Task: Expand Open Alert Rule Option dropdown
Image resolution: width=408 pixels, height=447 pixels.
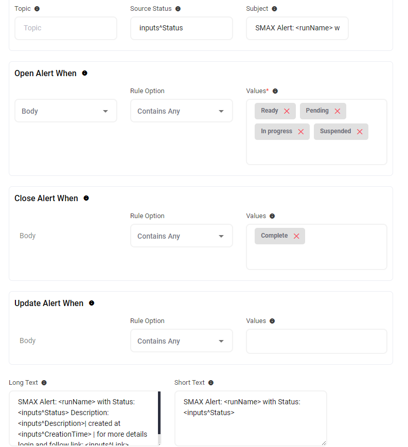Action: pos(181,111)
